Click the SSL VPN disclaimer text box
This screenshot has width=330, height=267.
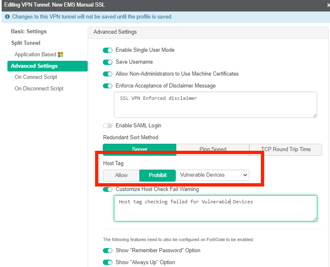[215, 105]
